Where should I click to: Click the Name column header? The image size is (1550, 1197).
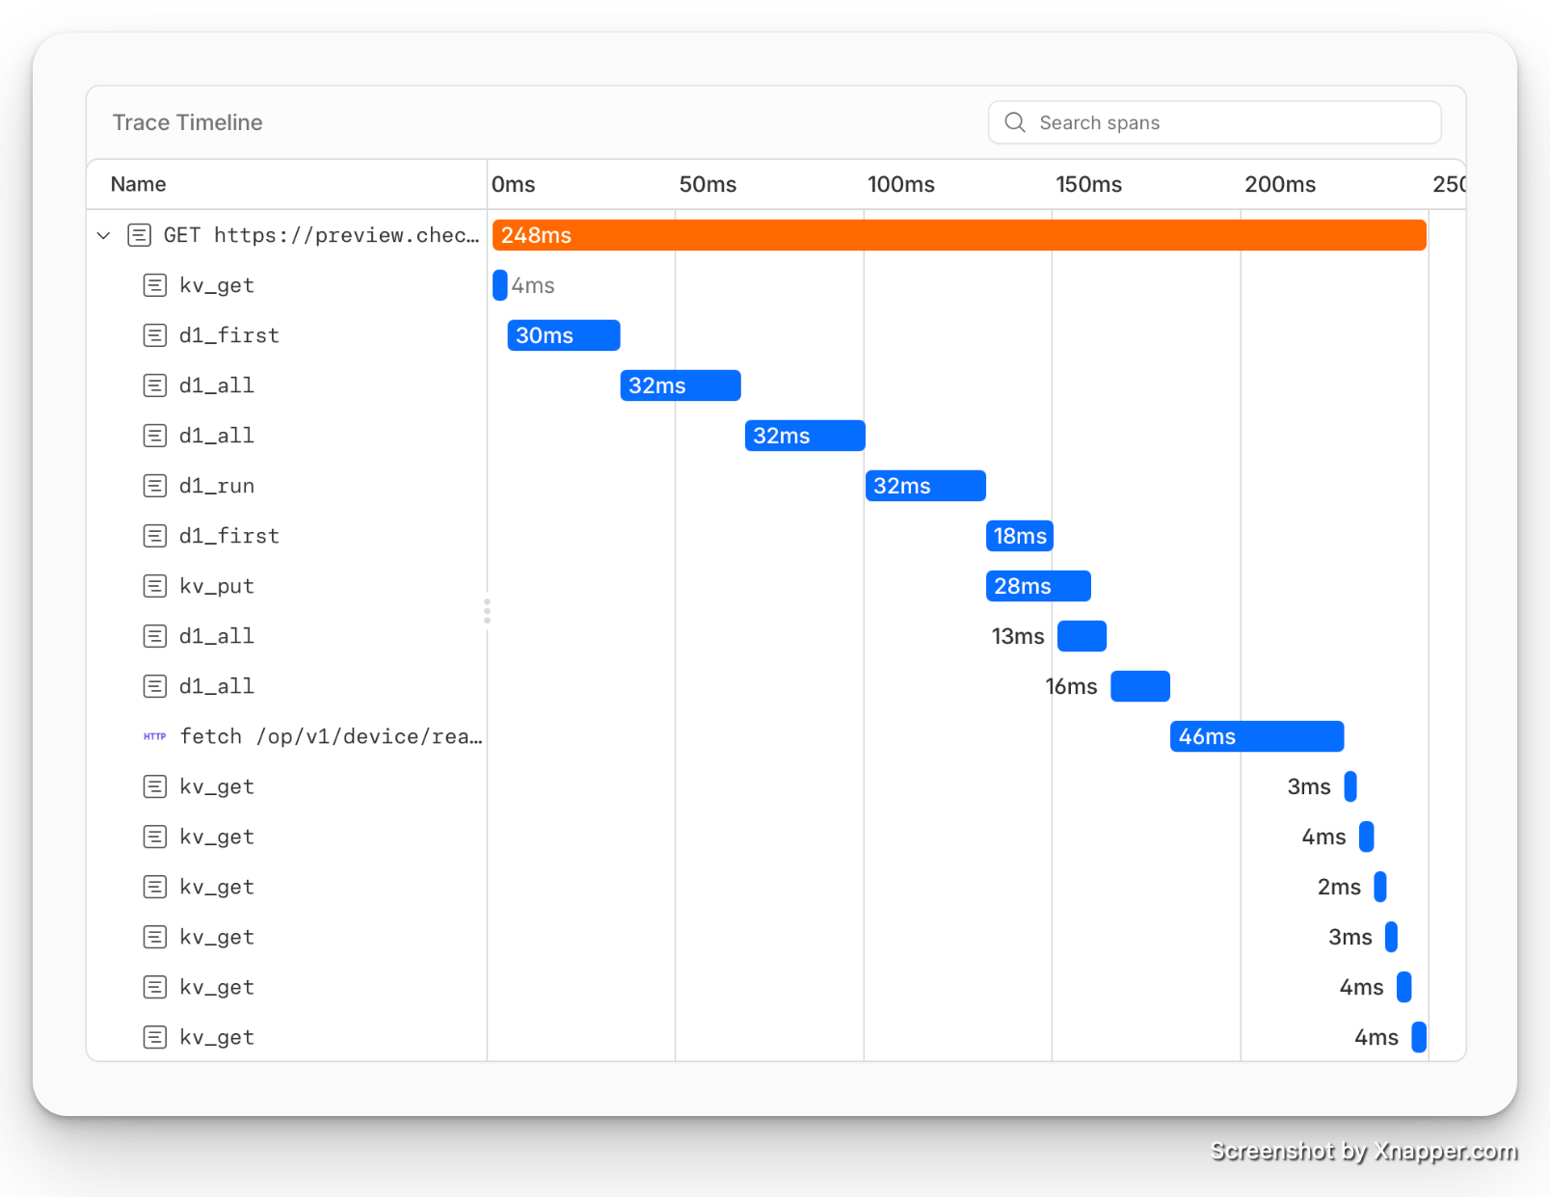tap(138, 184)
